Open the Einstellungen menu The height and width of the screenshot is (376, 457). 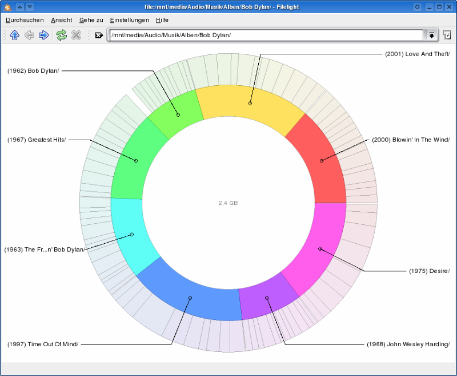[x=130, y=20]
